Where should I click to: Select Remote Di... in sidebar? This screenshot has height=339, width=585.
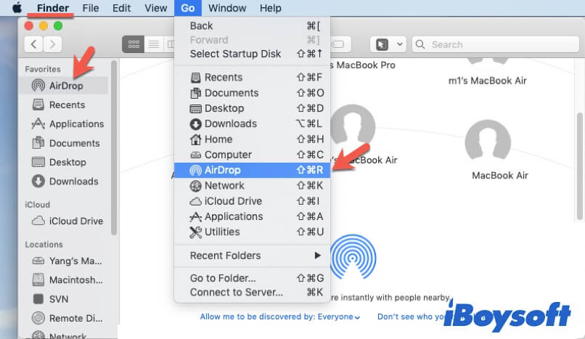pos(67,318)
